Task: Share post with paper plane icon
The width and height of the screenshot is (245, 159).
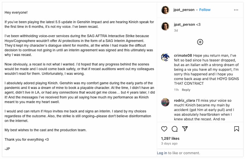Action: pos(185,129)
